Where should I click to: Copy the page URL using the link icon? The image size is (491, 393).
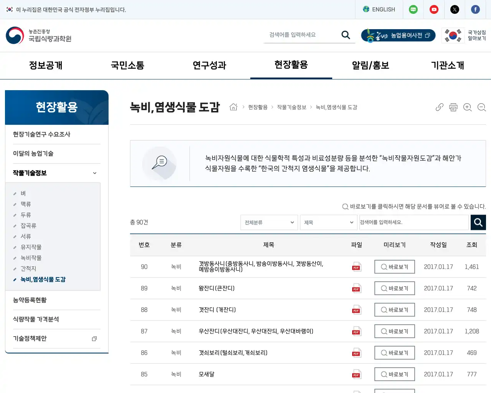tap(439, 107)
